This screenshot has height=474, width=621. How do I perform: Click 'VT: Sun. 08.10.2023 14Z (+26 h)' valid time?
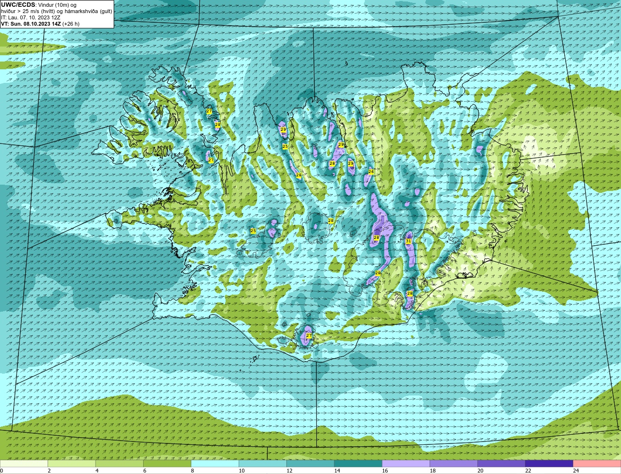pos(40,24)
